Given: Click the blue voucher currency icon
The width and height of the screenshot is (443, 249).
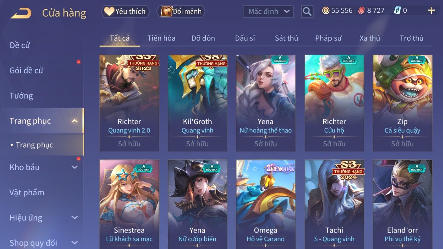Looking at the screenshot, I should click(x=397, y=11).
